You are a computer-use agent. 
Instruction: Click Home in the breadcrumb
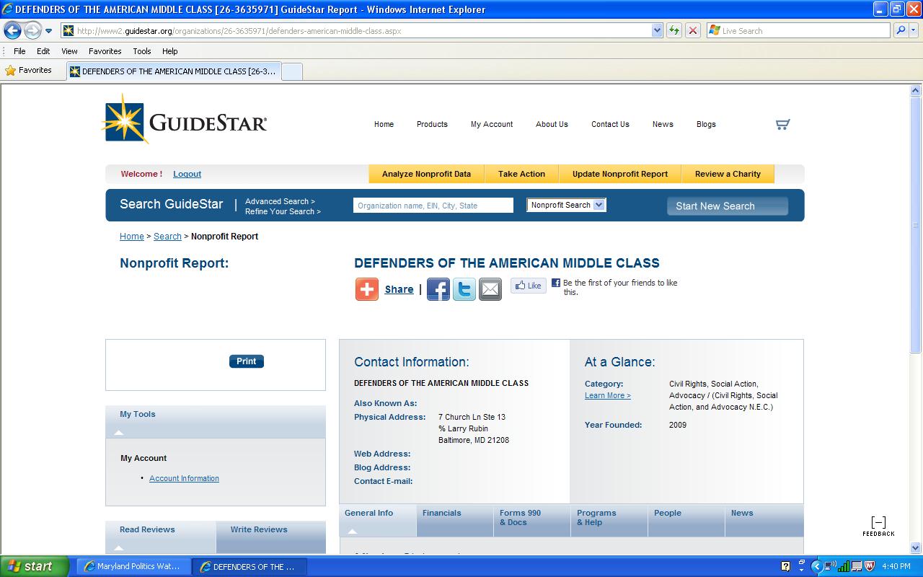[x=132, y=236]
